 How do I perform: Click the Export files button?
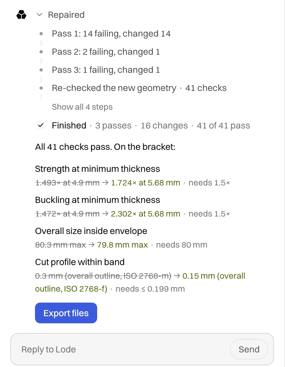[66, 313]
